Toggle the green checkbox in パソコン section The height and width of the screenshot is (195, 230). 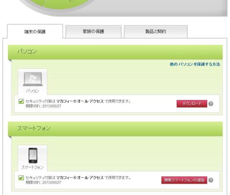pos(21,101)
